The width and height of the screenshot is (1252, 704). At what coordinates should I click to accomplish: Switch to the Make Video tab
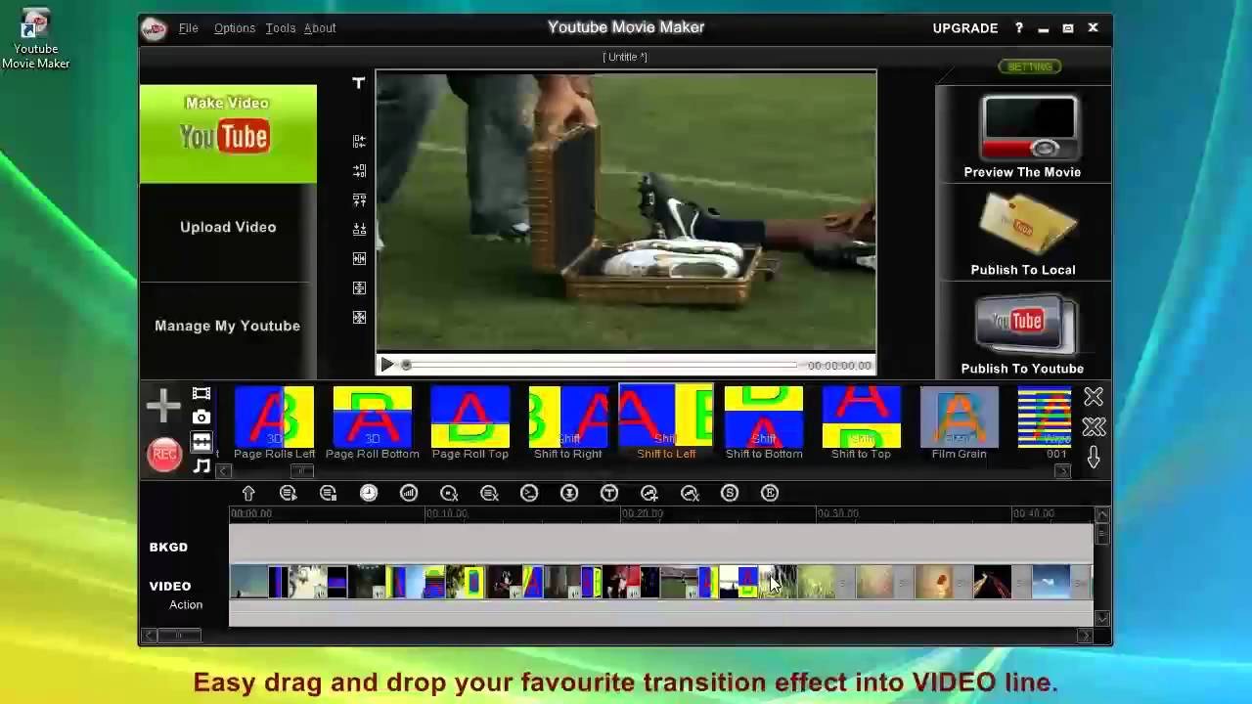click(228, 134)
